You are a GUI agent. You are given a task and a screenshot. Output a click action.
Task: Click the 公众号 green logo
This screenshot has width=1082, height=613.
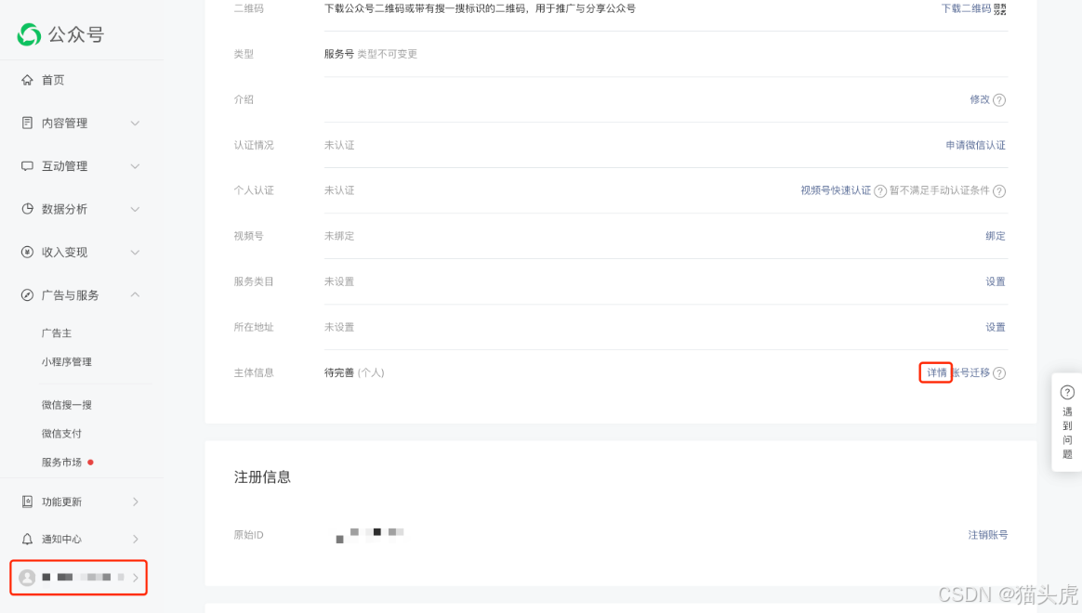click(29, 34)
